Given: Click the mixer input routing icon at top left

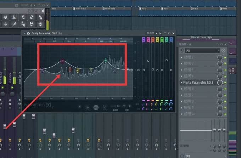Looking at the screenshot, I should [x=182, y=50].
